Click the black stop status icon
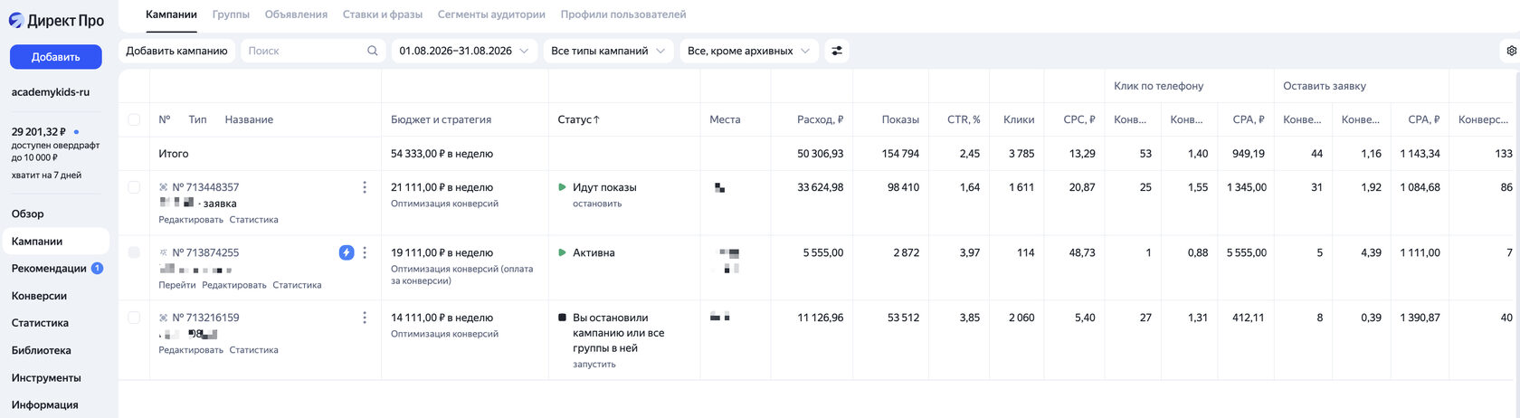Viewport: 1520px width, 418px height. click(x=562, y=318)
